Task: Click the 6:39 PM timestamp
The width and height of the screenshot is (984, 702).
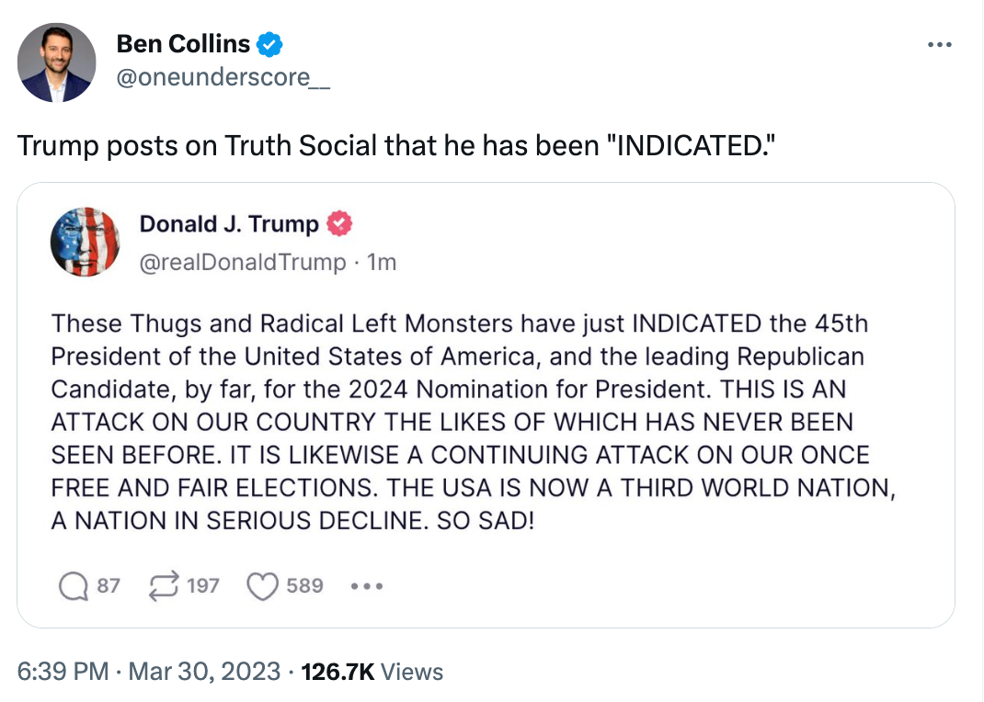Action: click(x=63, y=672)
